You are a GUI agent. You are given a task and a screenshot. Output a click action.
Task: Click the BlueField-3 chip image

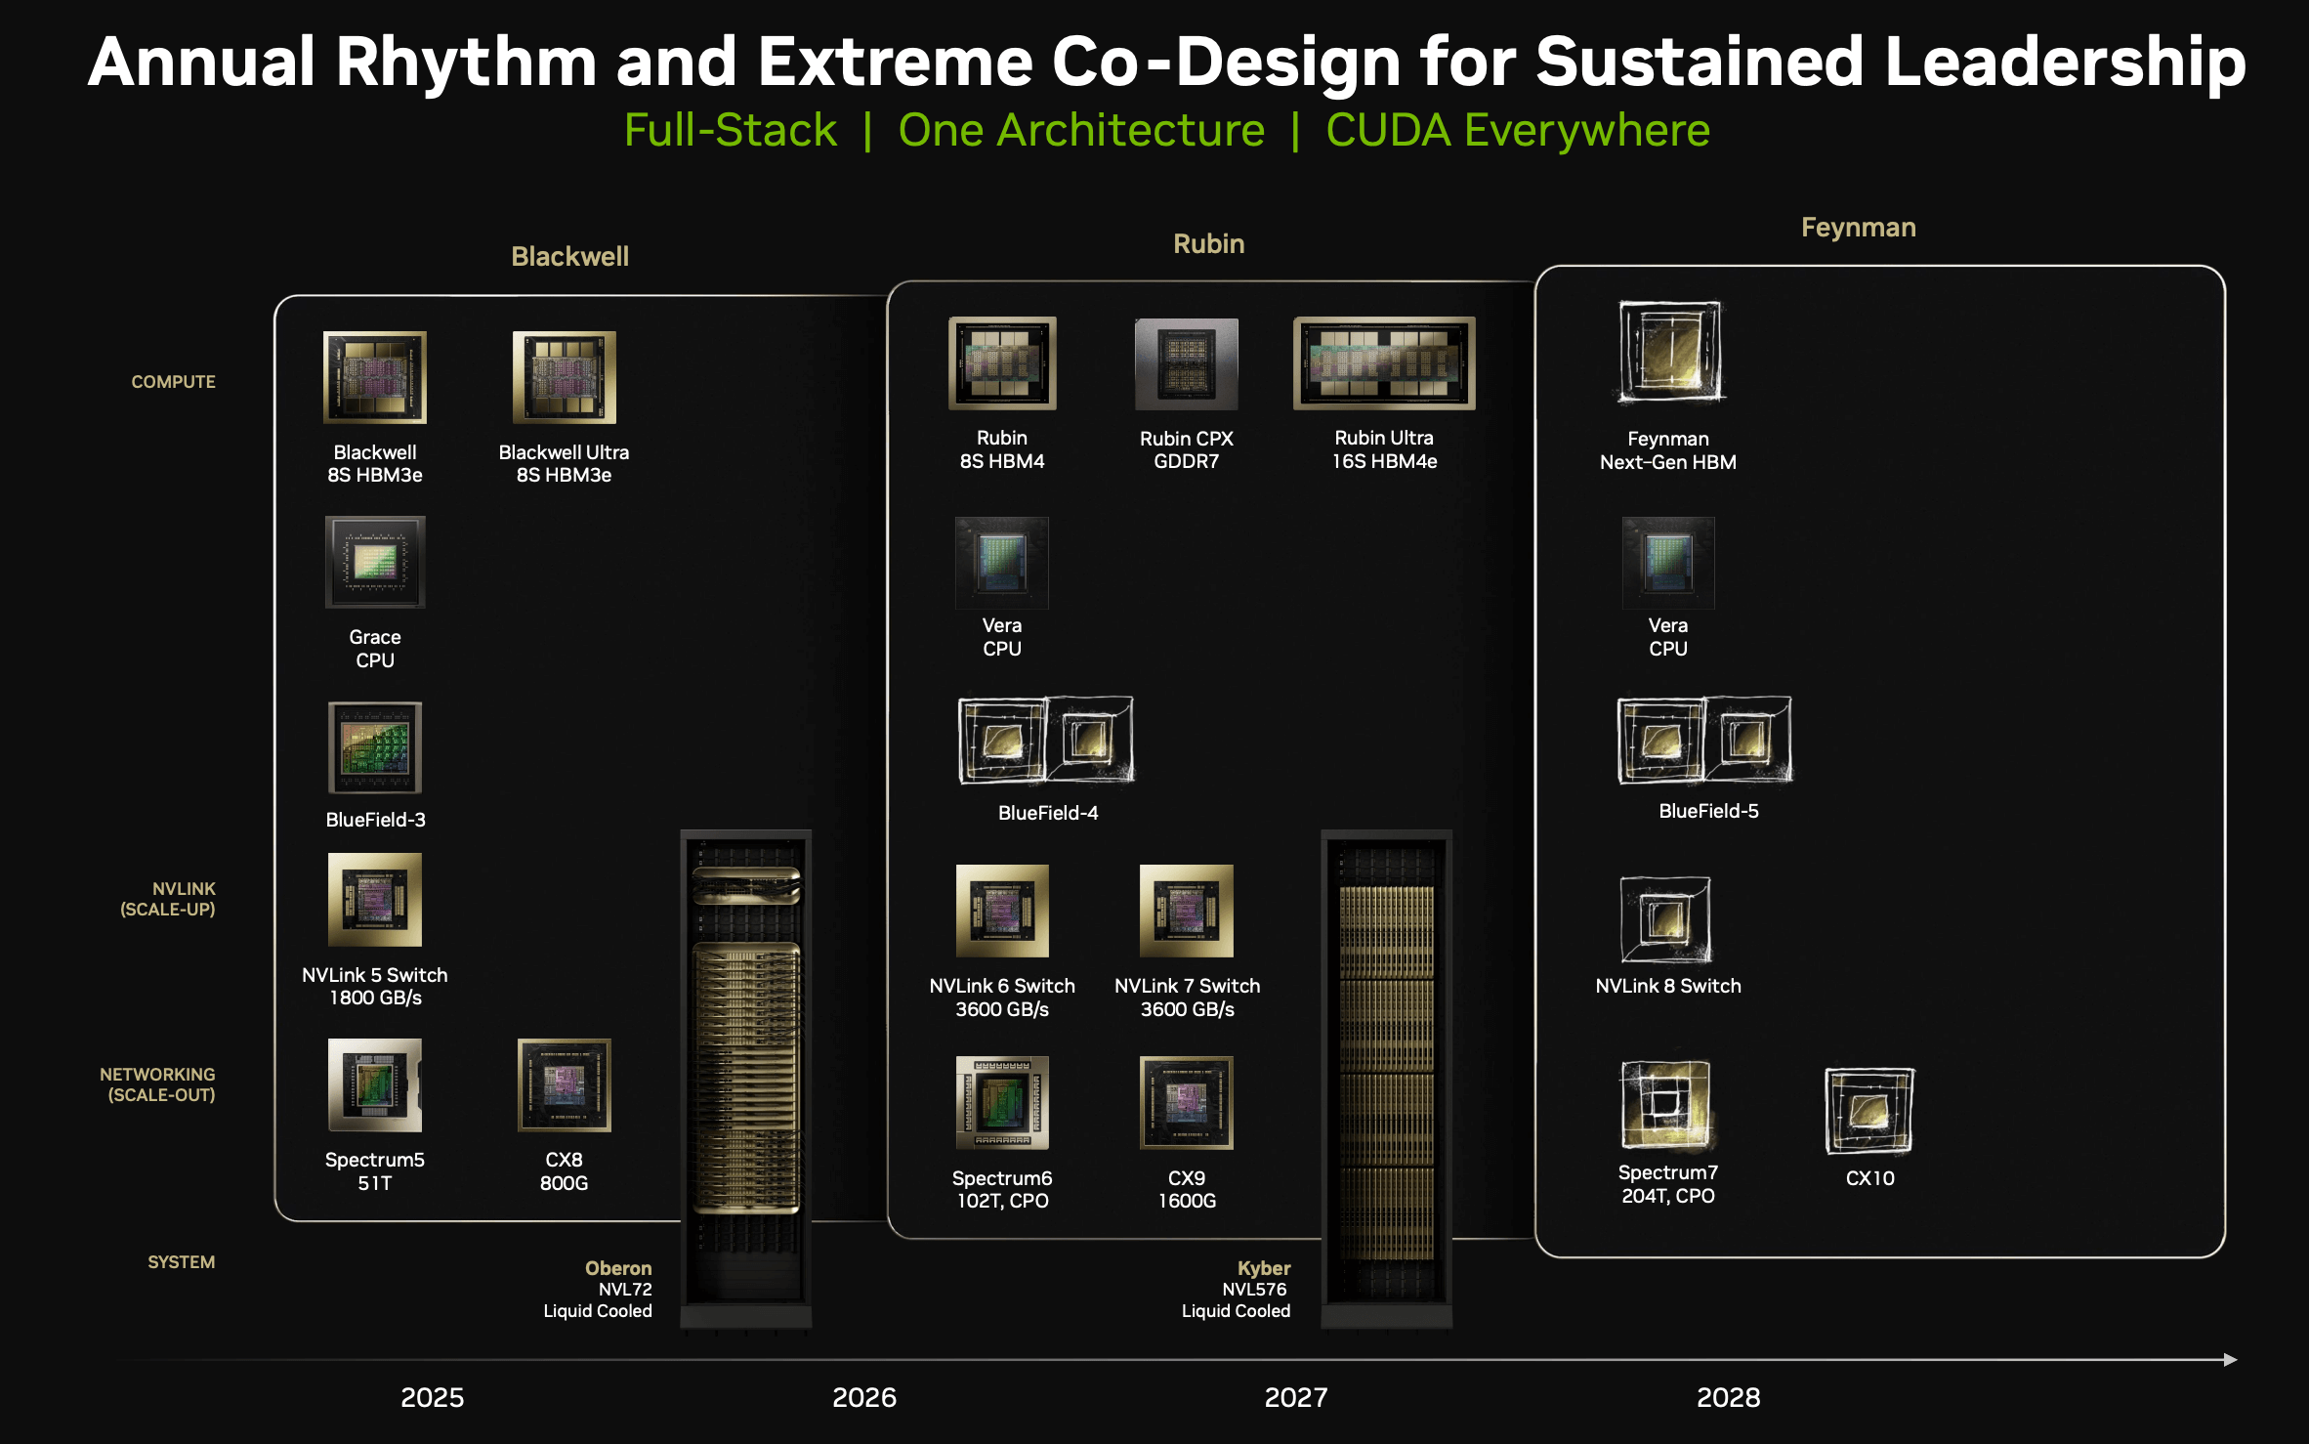[x=375, y=747]
